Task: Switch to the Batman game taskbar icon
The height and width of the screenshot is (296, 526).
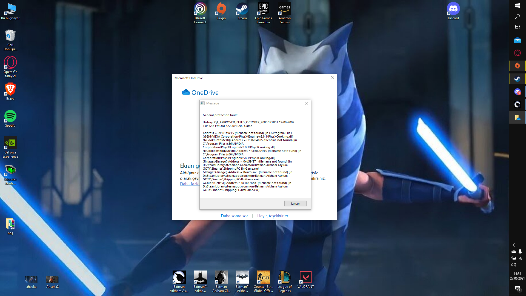Action: (x=518, y=104)
